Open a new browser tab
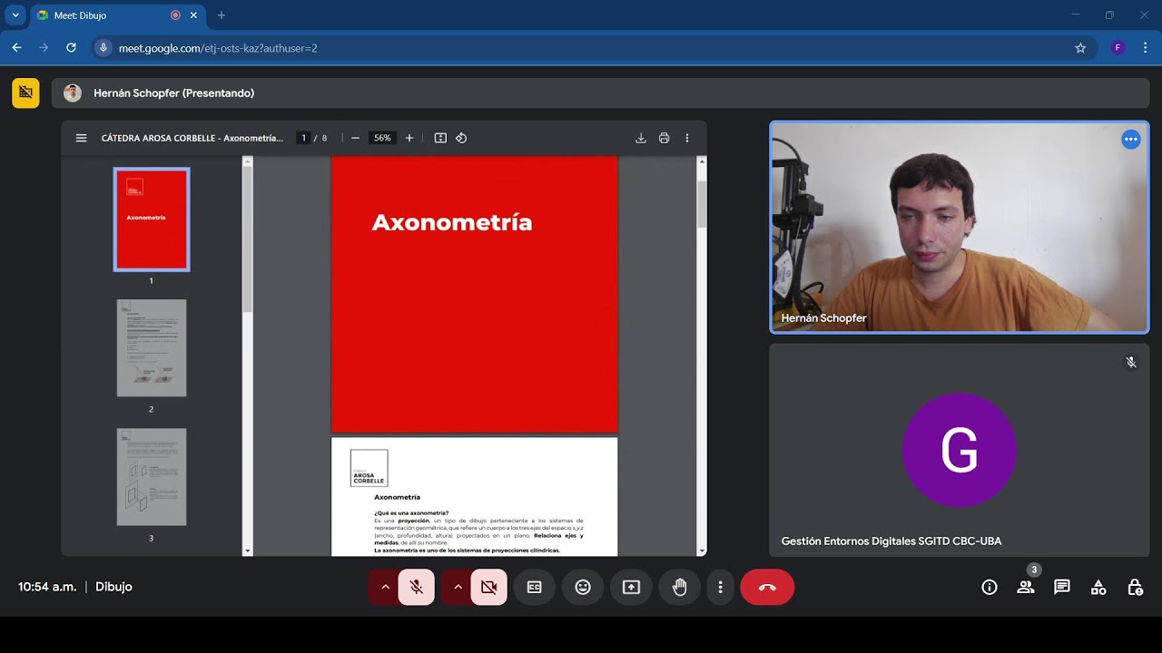Screen dimensions: 1162x653 [221, 15]
